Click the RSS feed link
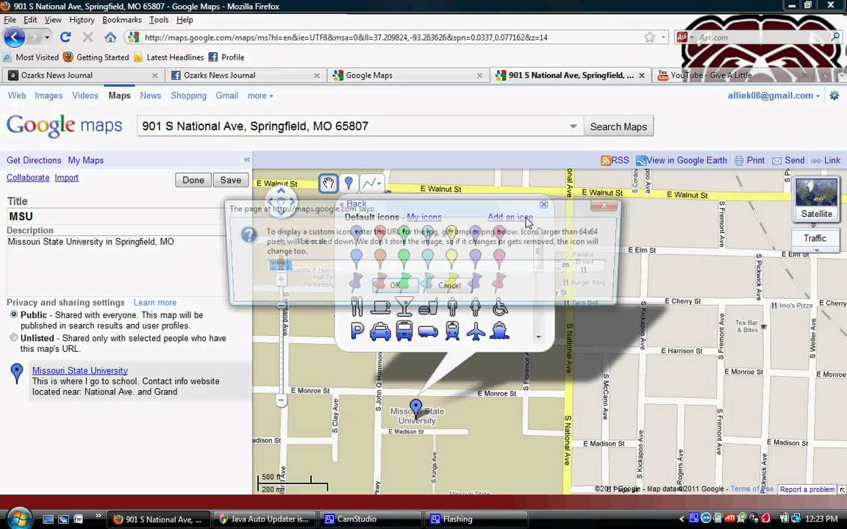 [615, 160]
